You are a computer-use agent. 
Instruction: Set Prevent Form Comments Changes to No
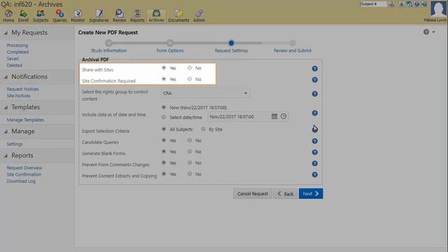pyautogui.click(x=190, y=162)
